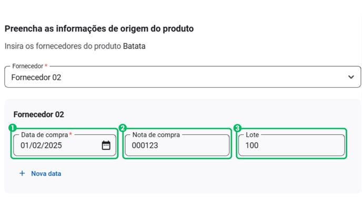Click the heading Preencha as informações de origem
Image resolution: width=362 pixels, height=203 pixels.
click(99, 29)
